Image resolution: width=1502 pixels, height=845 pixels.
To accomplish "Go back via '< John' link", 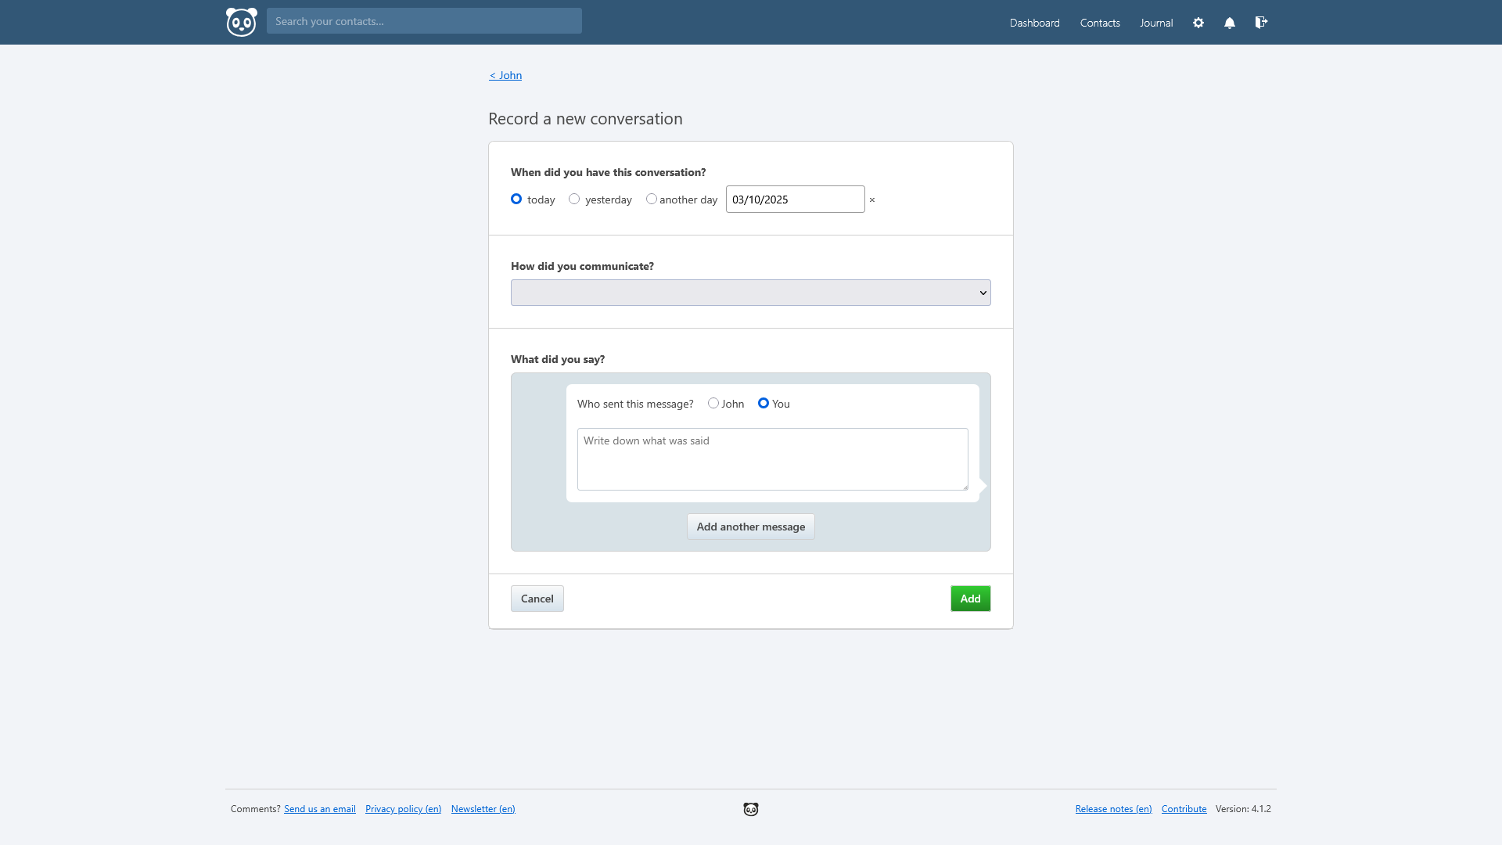I will tap(505, 75).
